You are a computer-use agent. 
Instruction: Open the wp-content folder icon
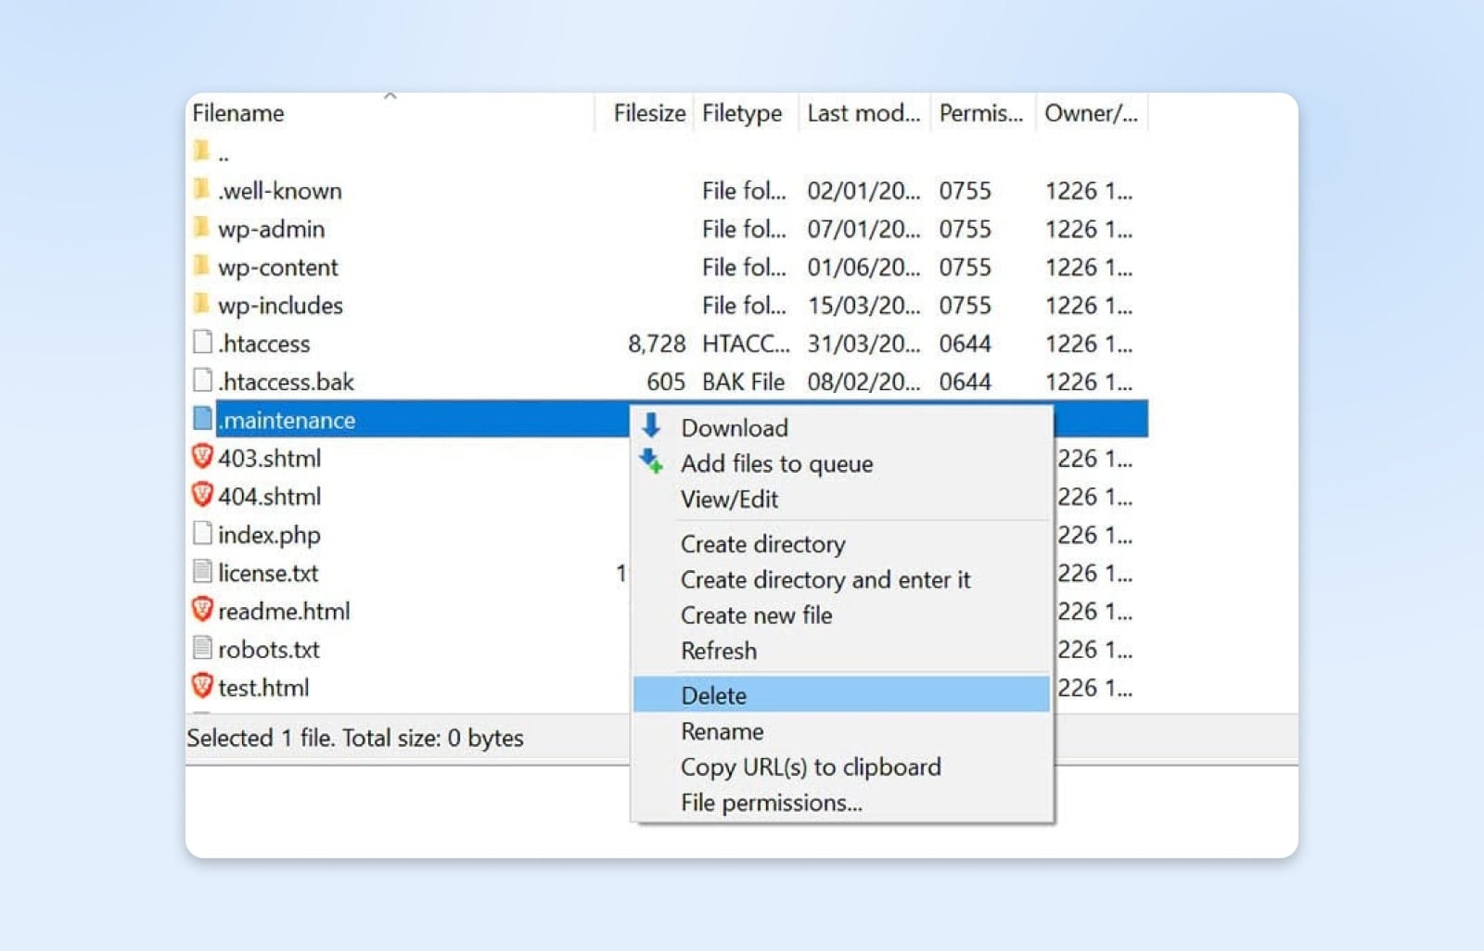click(x=203, y=267)
